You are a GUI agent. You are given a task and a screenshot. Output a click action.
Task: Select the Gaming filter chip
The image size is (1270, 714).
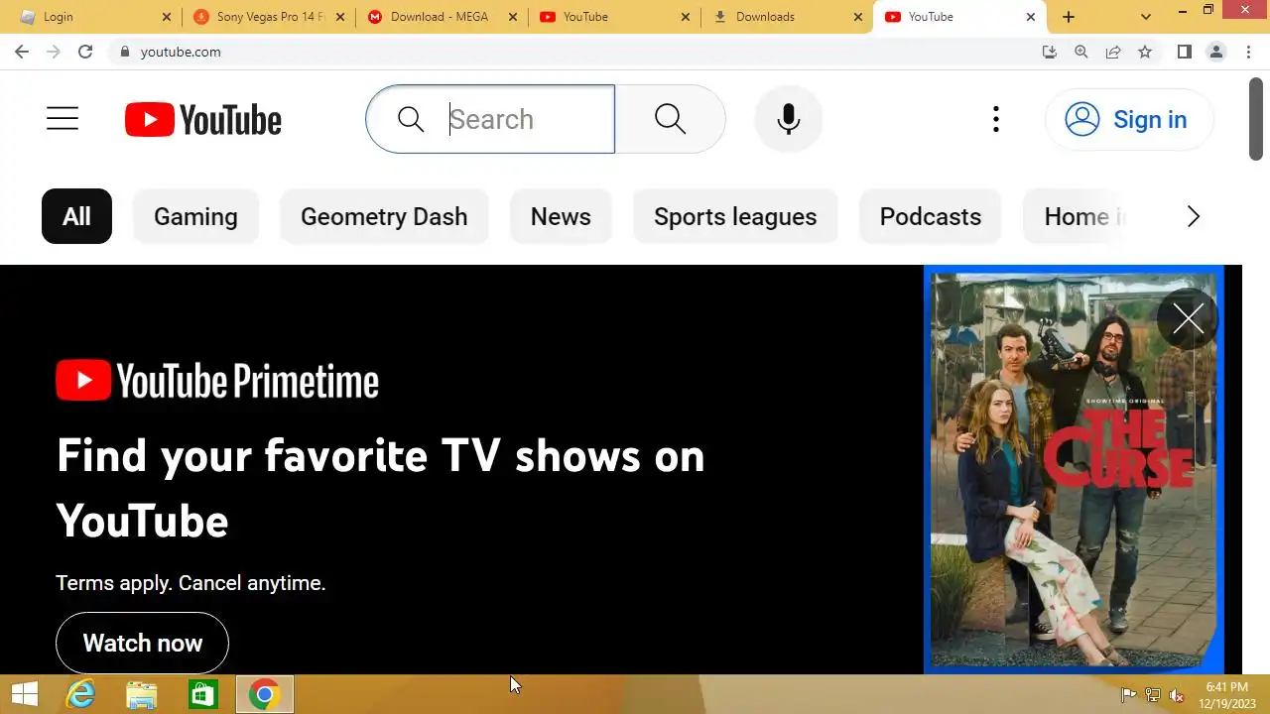click(x=195, y=216)
